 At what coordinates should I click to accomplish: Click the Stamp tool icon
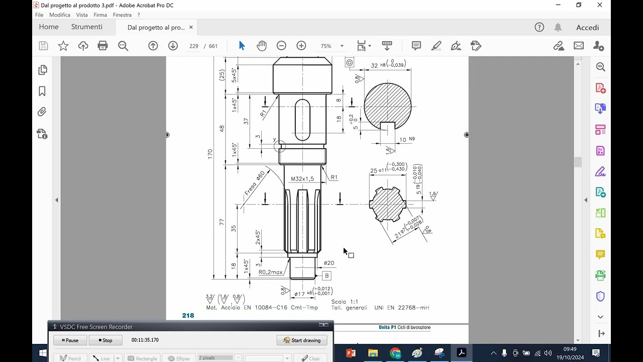476,46
